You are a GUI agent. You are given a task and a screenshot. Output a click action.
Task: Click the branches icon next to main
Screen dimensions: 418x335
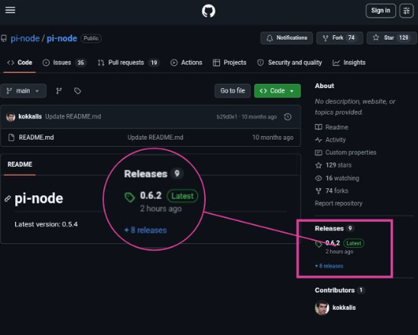click(59, 91)
